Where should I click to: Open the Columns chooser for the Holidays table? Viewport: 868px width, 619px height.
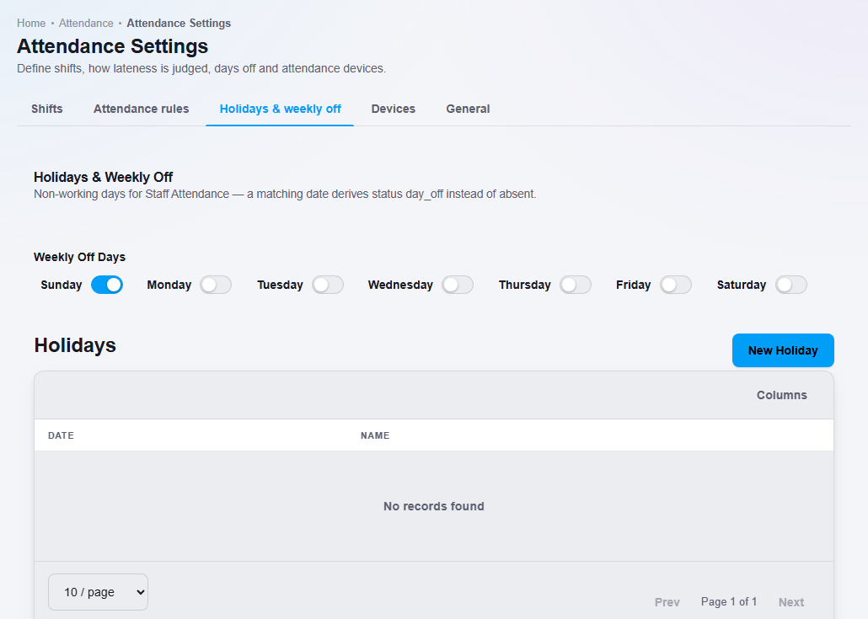pos(782,395)
